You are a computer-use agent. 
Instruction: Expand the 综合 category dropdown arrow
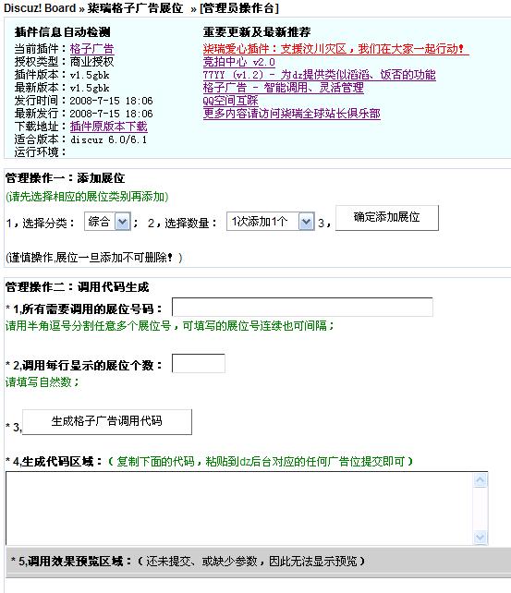(123, 222)
